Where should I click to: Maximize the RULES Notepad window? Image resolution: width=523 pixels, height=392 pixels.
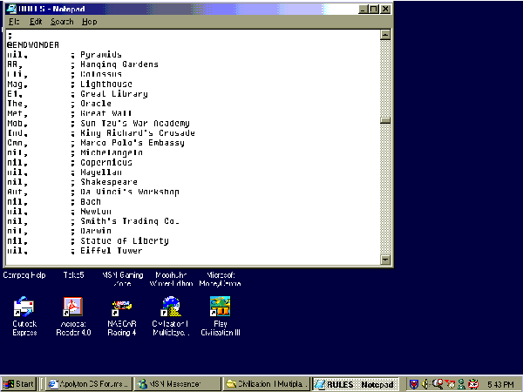pyautogui.click(x=374, y=9)
